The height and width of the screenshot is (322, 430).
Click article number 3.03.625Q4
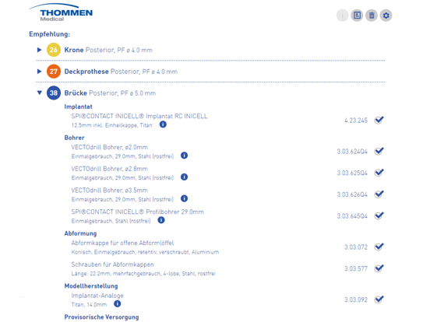[352, 173]
